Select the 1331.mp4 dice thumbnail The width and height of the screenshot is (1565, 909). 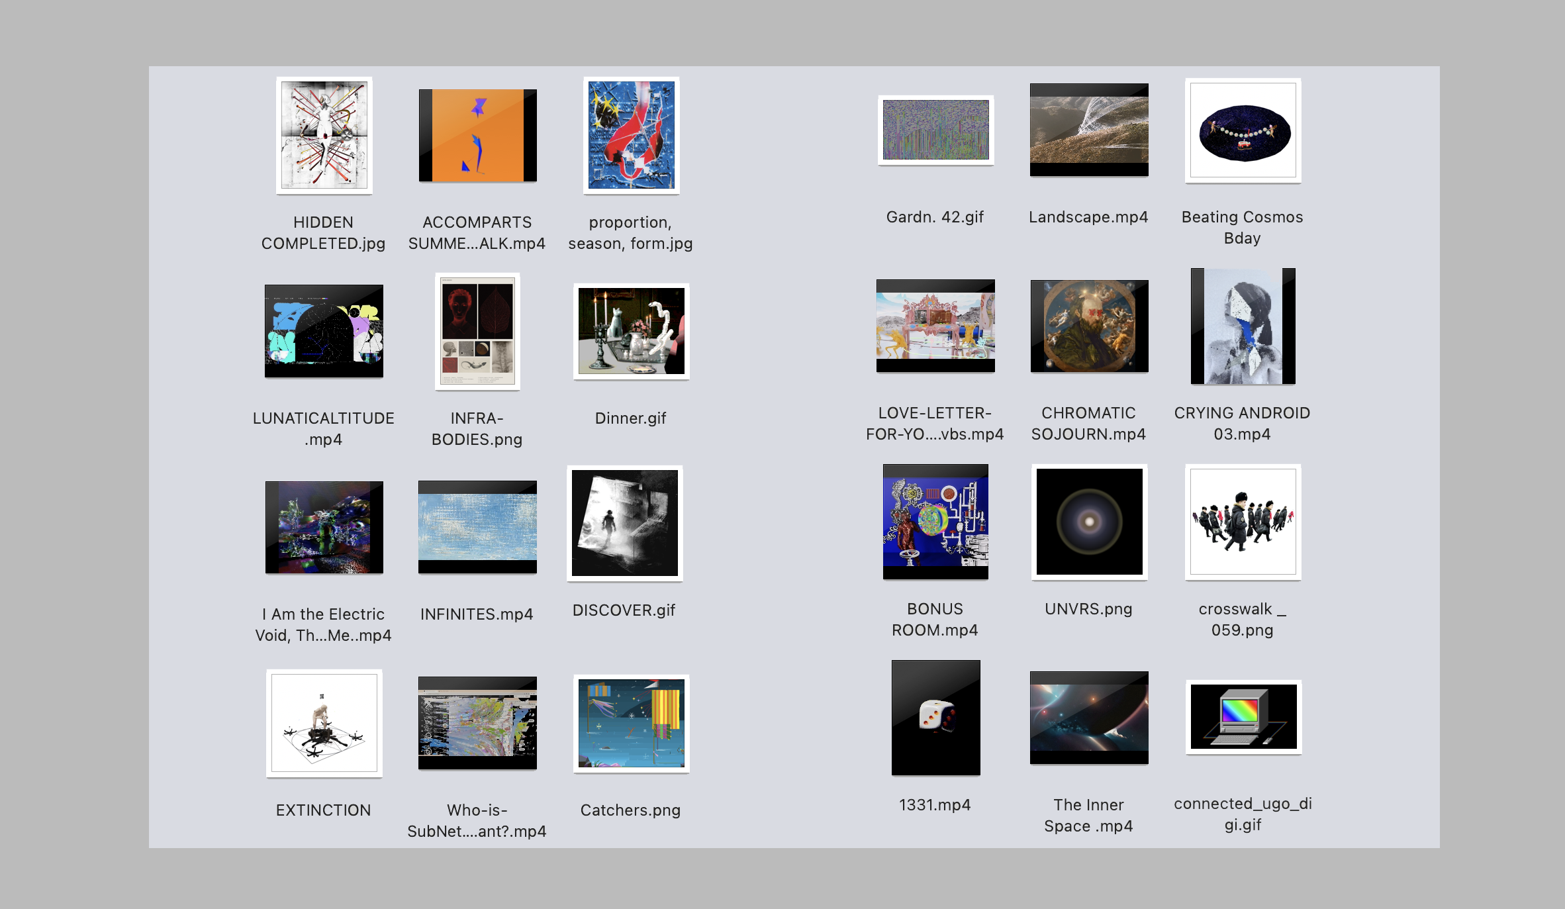(935, 718)
